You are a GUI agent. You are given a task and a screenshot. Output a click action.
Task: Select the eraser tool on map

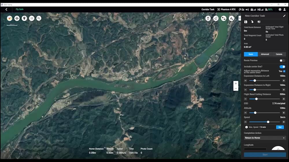coord(216,18)
